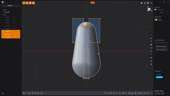Open the app logo dropdown chevron
The width and height of the screenshot is (170, 96).
coord(5,2)
